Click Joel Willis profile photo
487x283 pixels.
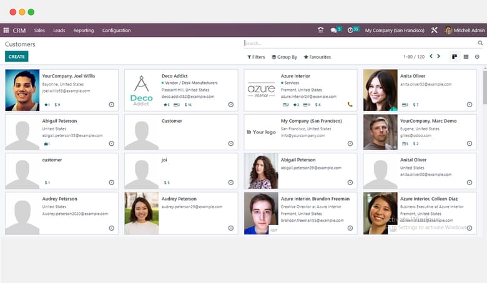click(x=22, y=90)
